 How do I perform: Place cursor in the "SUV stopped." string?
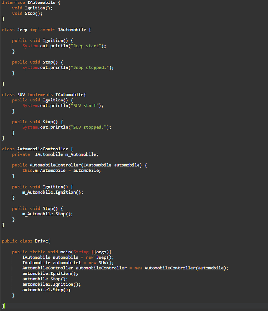89,127
